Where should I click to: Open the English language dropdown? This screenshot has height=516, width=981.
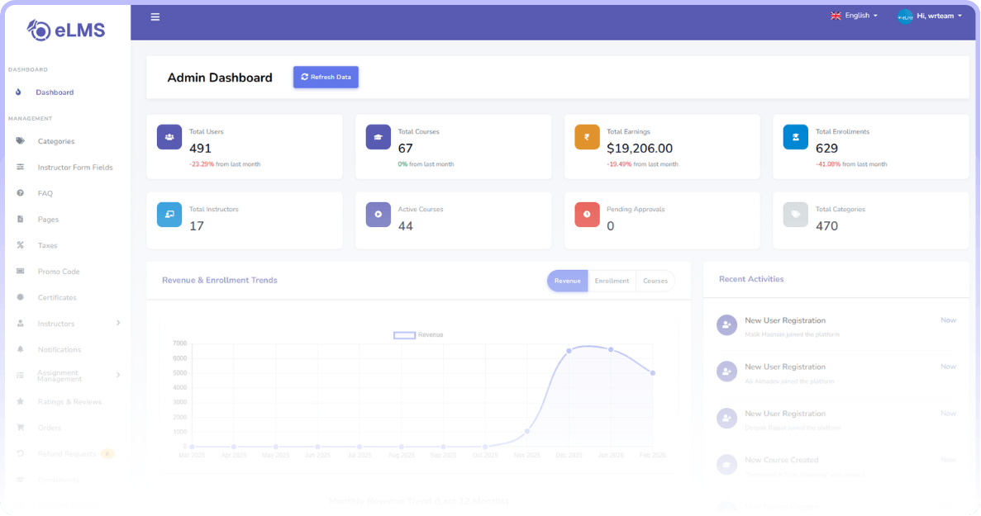[x=854, y=16]
